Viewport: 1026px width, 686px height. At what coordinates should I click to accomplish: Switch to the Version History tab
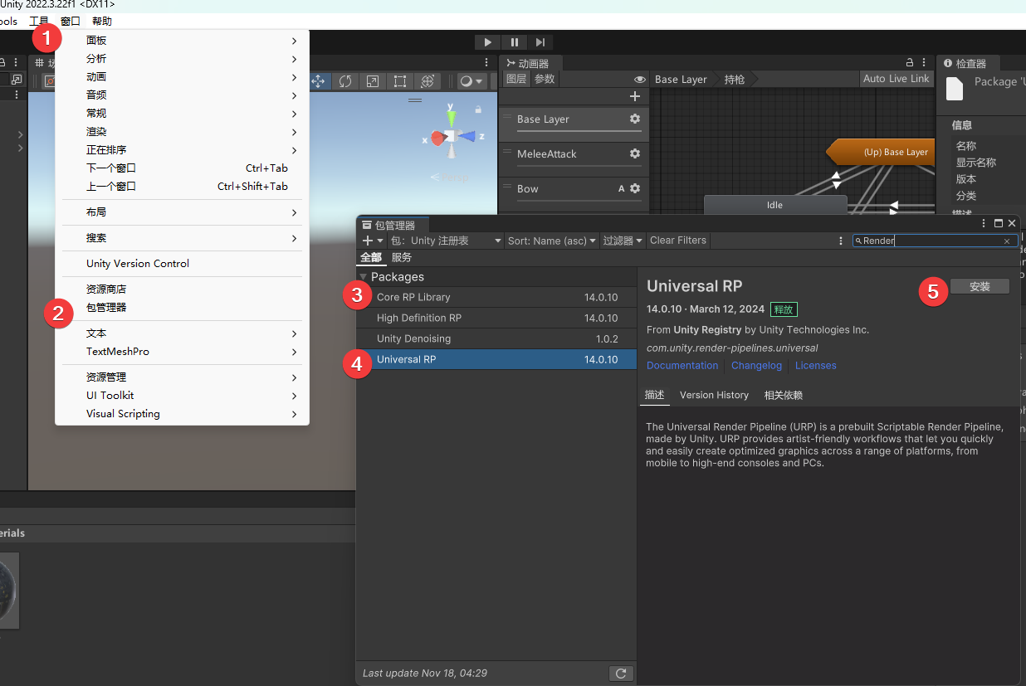click(x=714, y=396)
